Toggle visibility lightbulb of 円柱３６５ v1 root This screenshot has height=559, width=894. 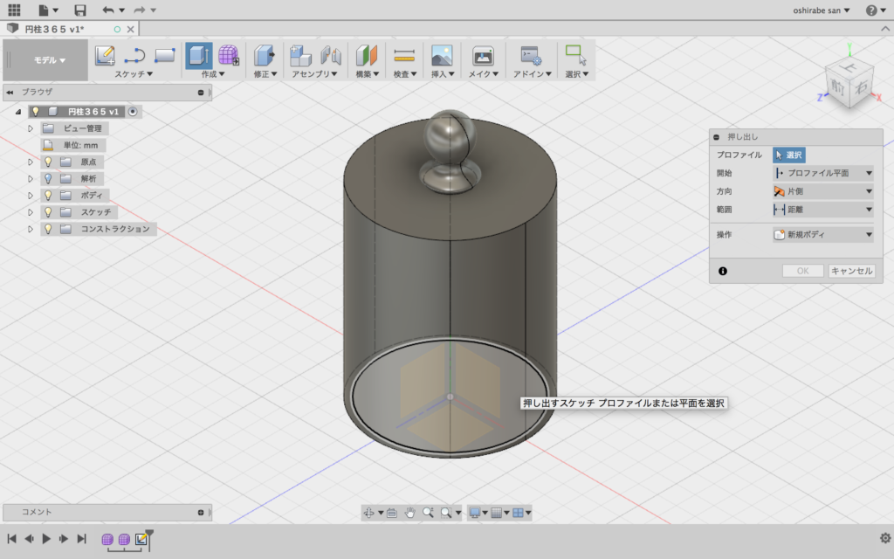pyautogui.click(x=35, y=112)
